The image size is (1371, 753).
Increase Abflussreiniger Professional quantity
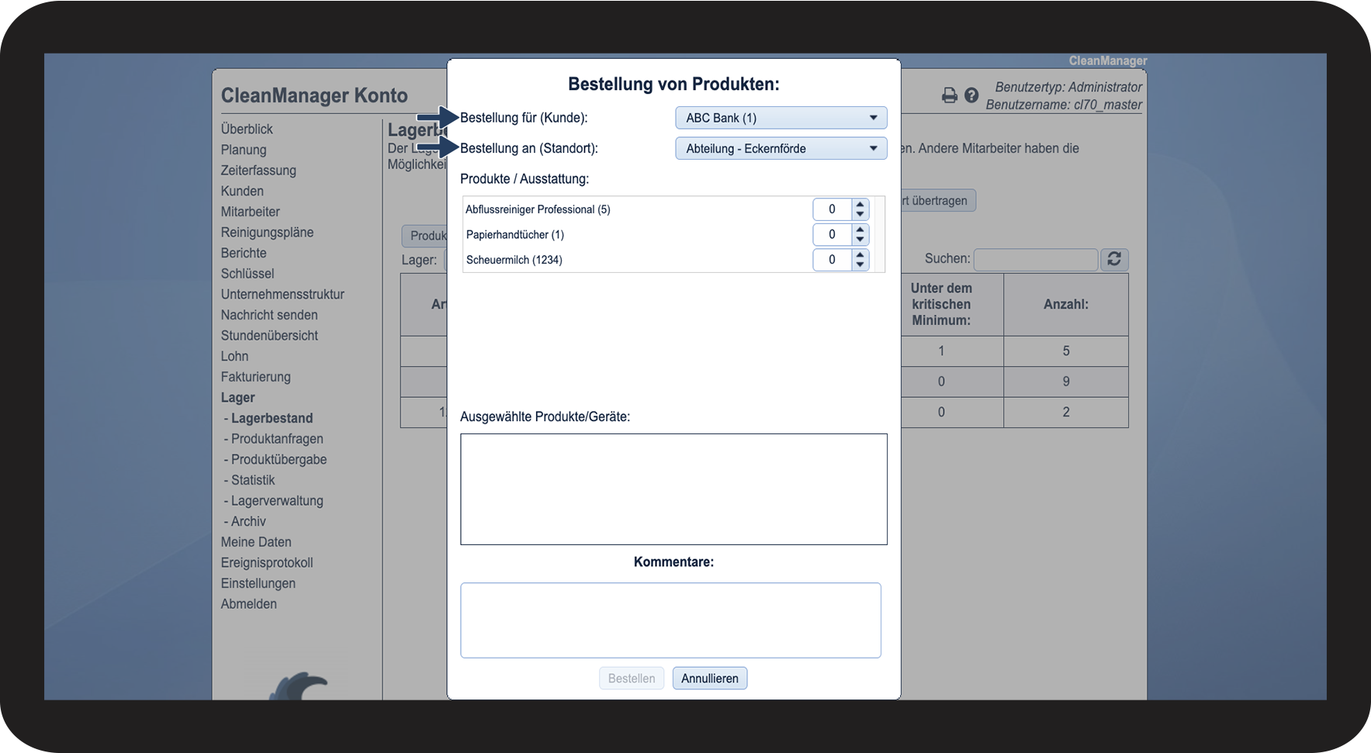tap(860, 205)
